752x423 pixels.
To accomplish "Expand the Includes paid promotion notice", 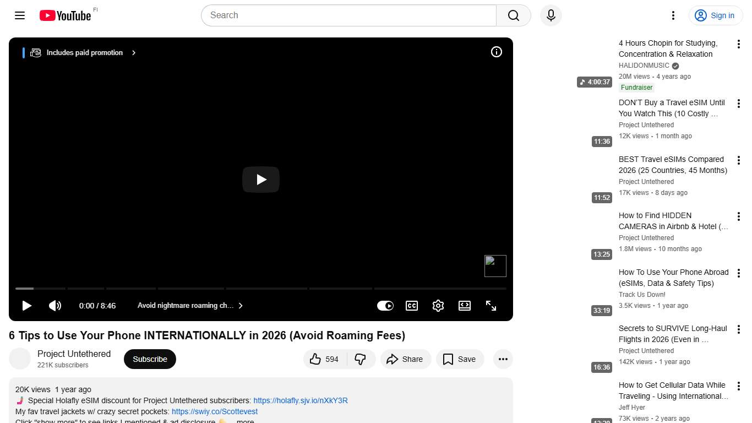I will click(x=133, y=52).
